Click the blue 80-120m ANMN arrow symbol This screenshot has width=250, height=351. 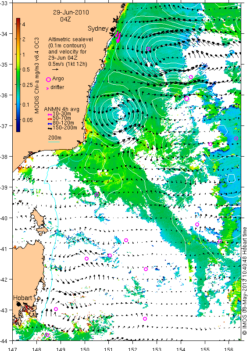[50, 123]
